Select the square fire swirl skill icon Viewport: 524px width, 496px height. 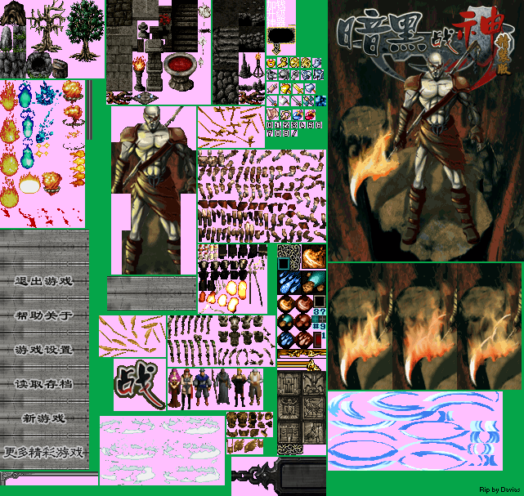point(314,257)
